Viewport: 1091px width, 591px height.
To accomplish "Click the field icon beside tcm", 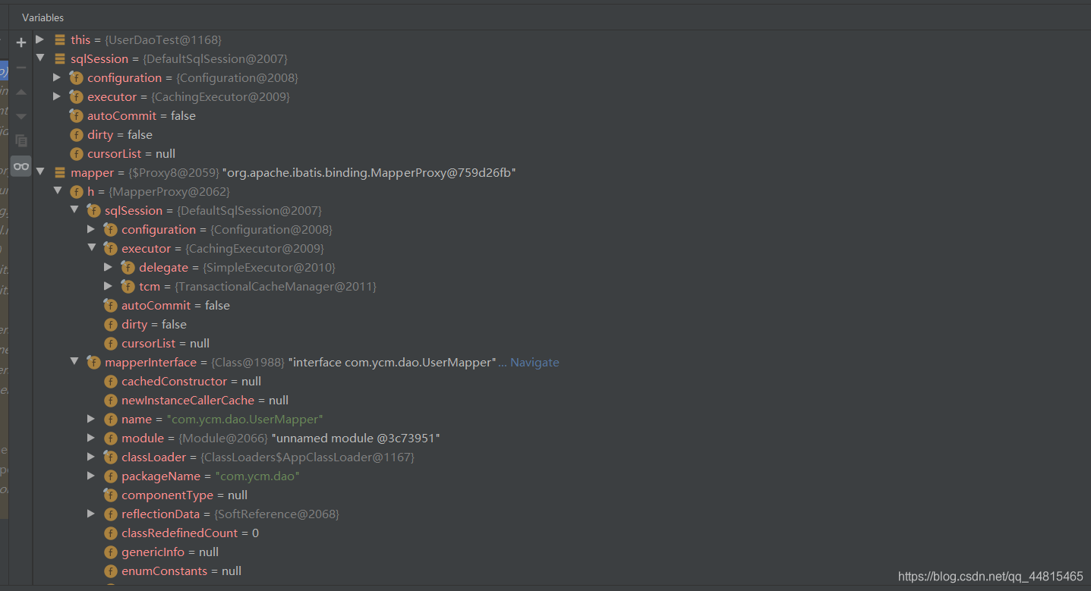I will pos(128,286).
